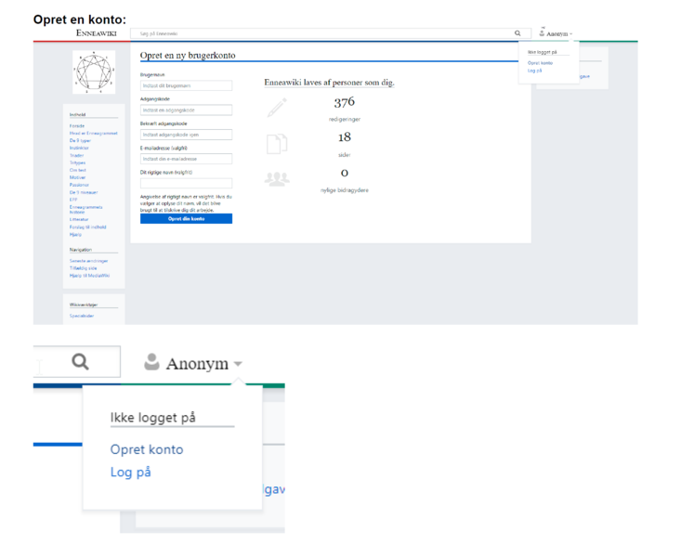681x557 pixels.
Task: Focus the 'Bekræft adgangskode' input field
Action: point(186,135)
